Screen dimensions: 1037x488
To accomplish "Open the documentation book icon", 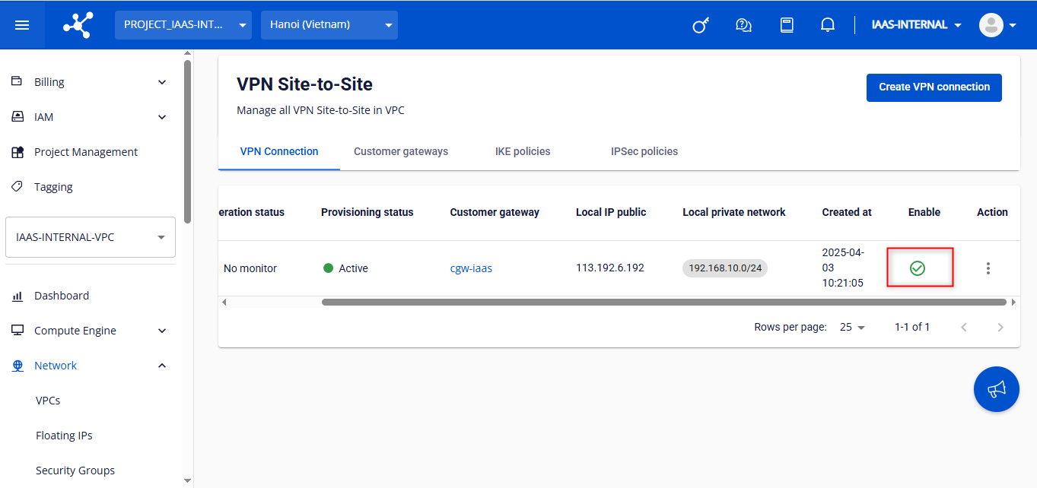I will click(x=787, y=25).
